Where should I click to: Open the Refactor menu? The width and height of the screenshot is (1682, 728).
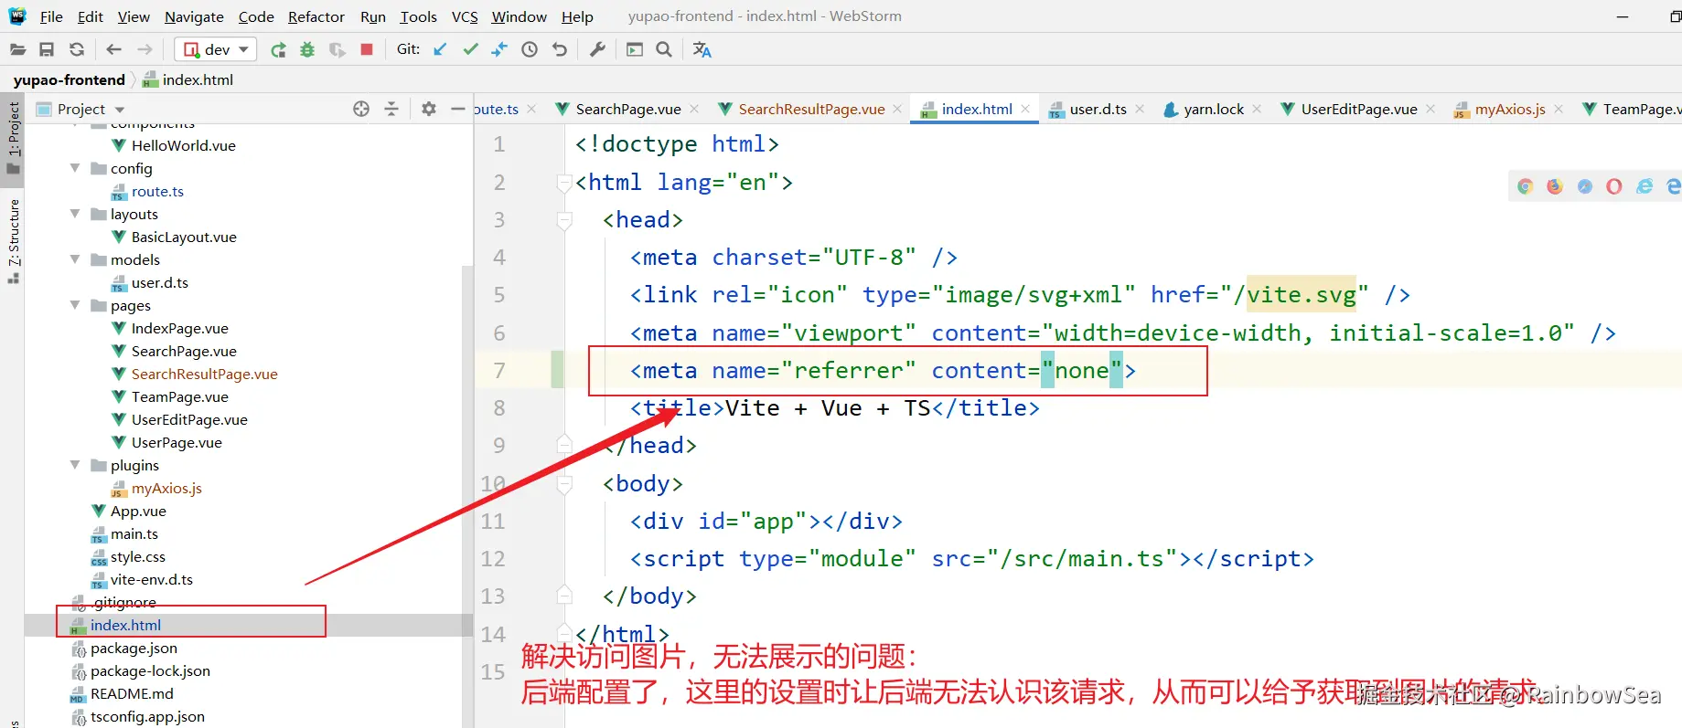(x=316, y=16)
